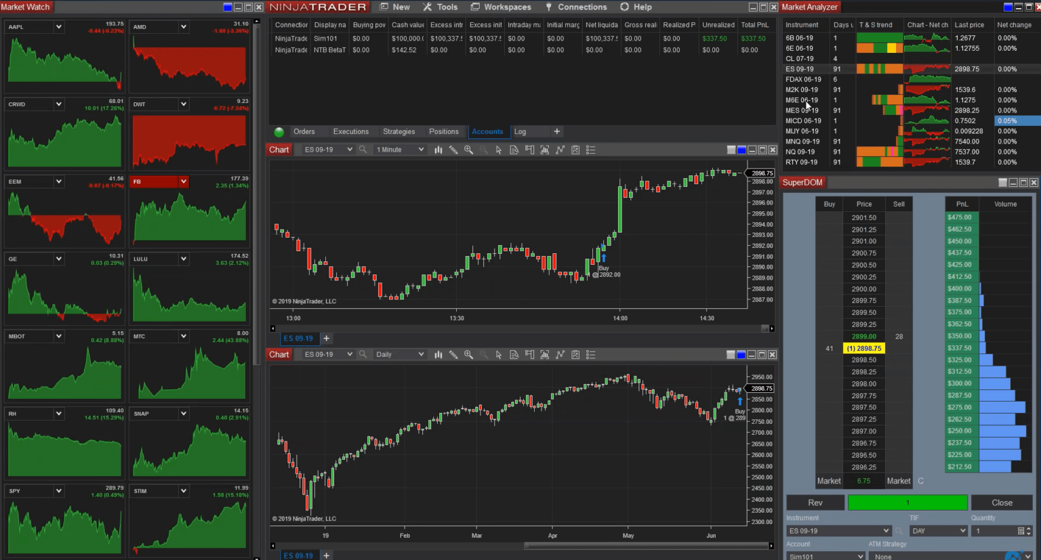Open chart style icon on 1 Minute chart
1041x560 pixels.
pyautogui.click(x=438, y=150)
